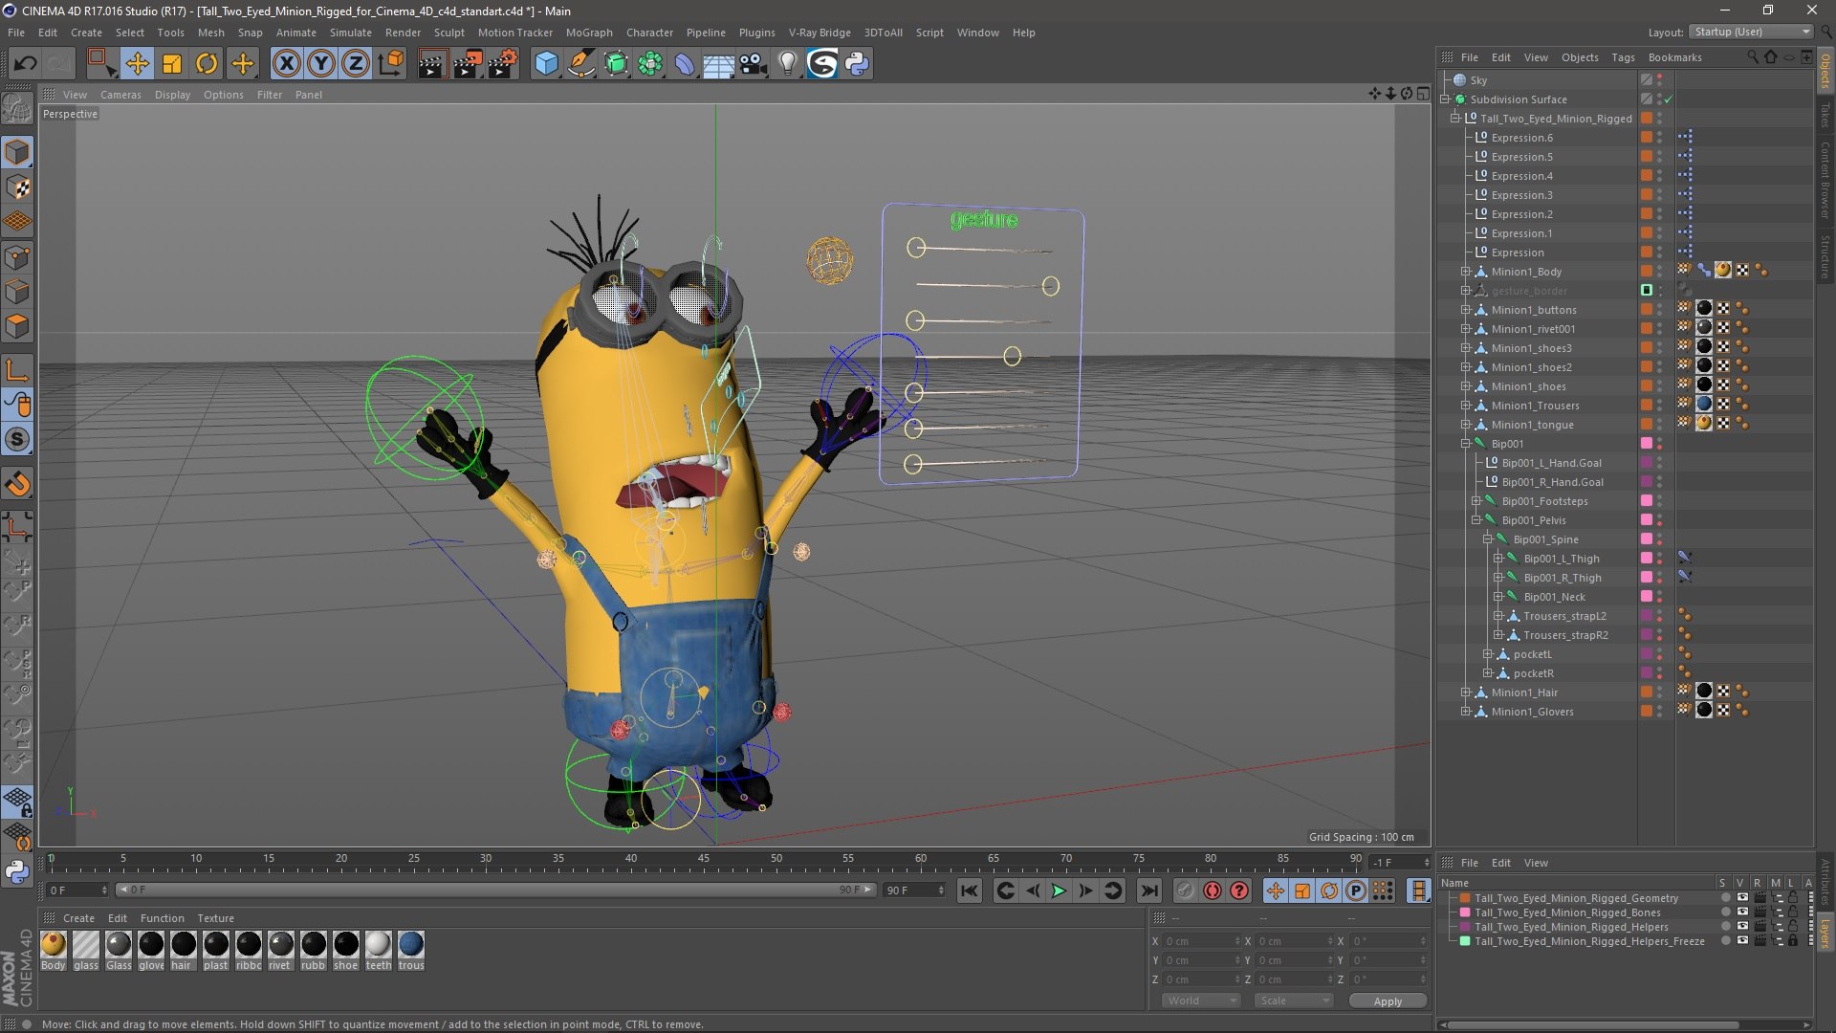Open the spline Pen tool icon
The image size is (1836, 1033).
click(x=581, y=64)
